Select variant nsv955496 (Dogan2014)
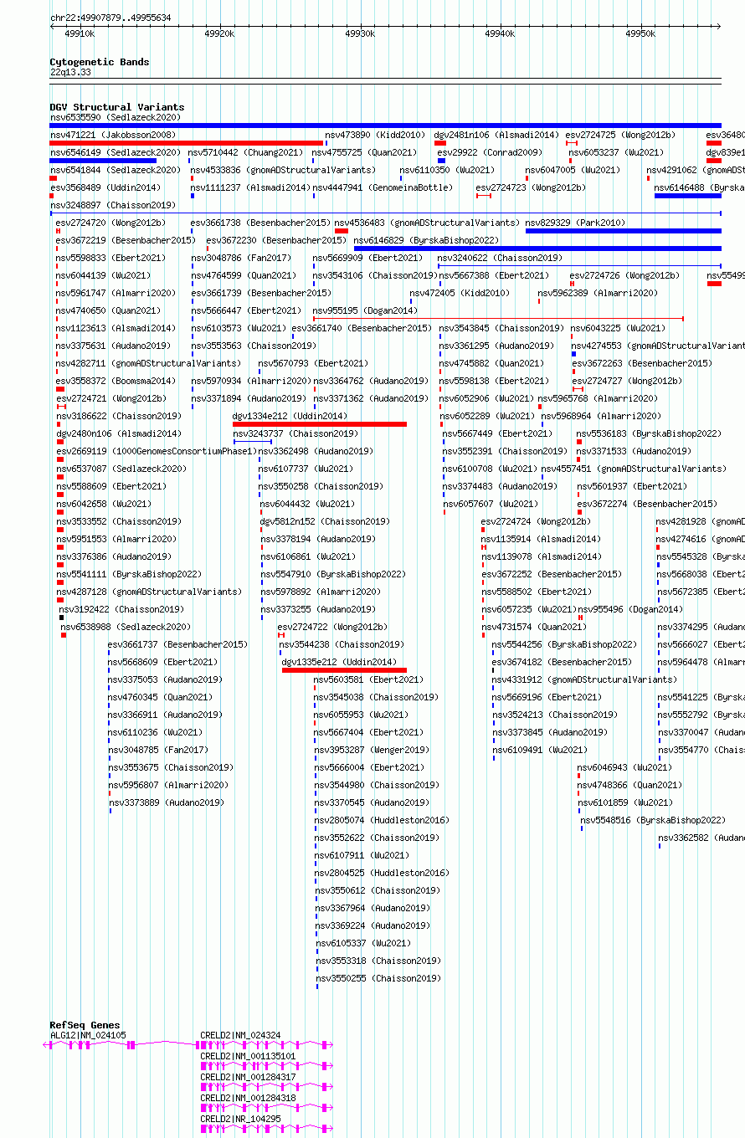The width and height of the screenshot is (745, 1138). pyautogui.click(x=630, y=609)
